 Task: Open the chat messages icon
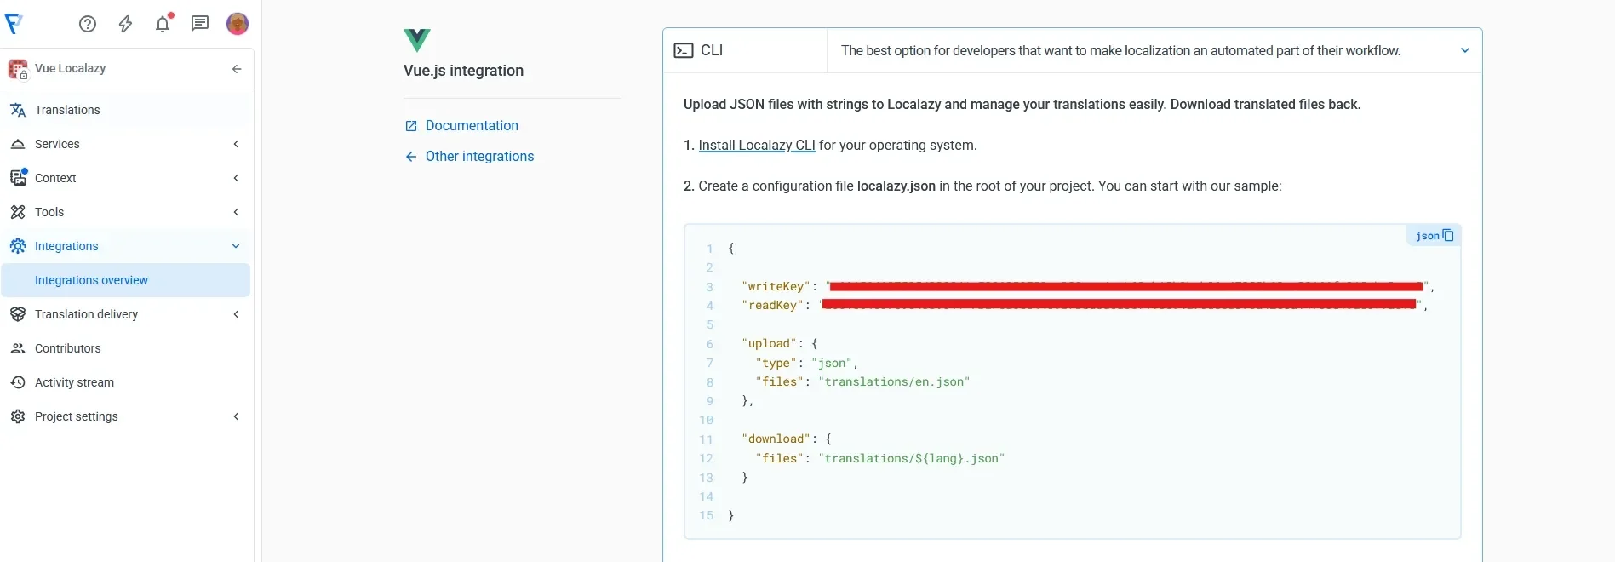click(200, 24)
